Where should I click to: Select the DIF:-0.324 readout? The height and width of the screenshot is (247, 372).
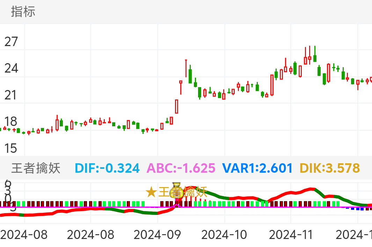[107, 168]
